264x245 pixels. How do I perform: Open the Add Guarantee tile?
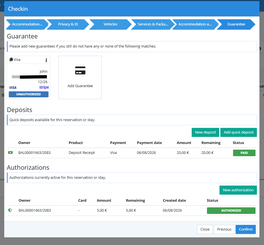pyautogui.click(x=80, y=78)
